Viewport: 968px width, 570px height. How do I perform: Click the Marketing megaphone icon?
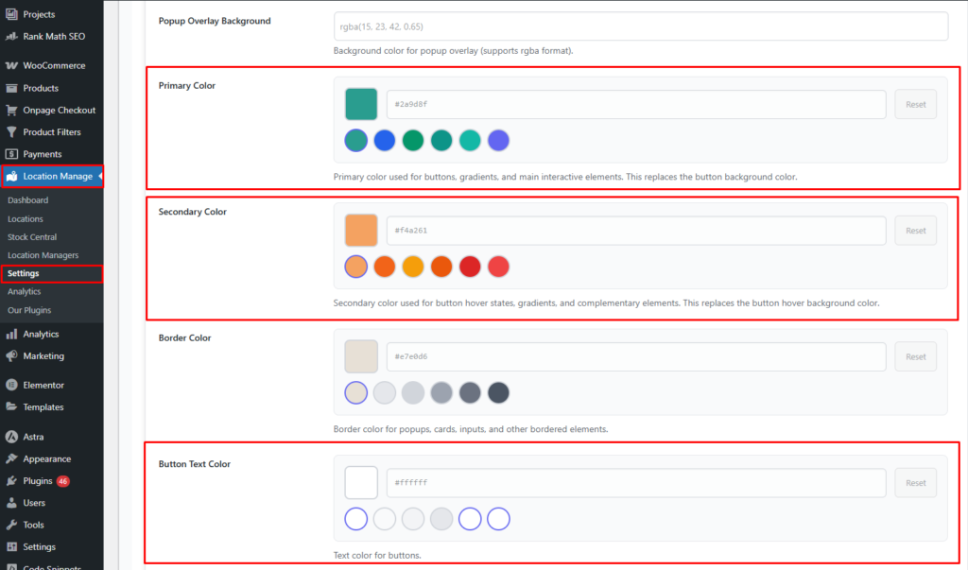[11, 356]
